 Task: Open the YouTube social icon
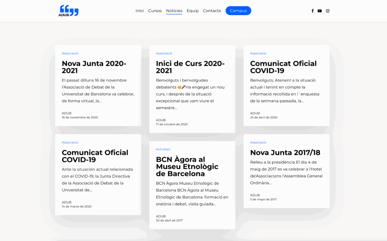[x=320, y=11]
